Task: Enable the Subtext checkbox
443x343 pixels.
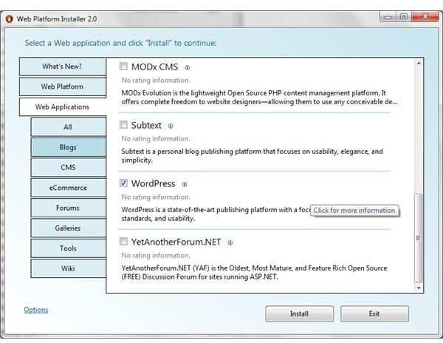Action: coord(123,124)
